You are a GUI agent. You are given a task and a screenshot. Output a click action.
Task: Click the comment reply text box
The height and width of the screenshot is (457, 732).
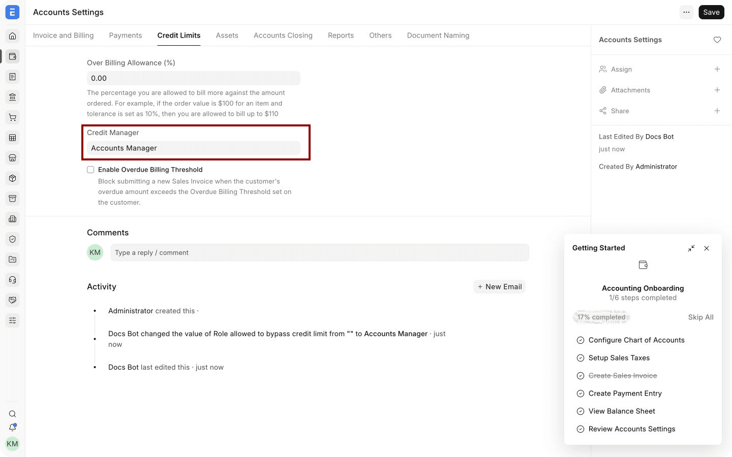[320, 253]
